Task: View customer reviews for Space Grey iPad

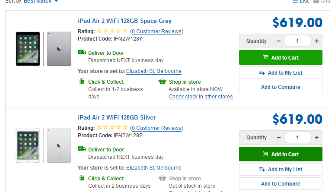Action: coord(156,31)
